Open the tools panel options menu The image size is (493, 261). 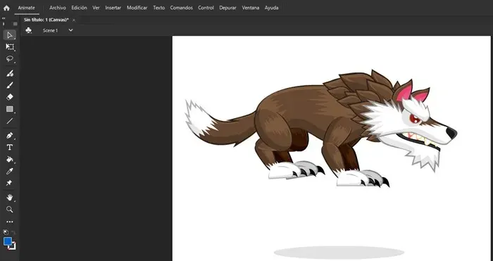point(15,24)
